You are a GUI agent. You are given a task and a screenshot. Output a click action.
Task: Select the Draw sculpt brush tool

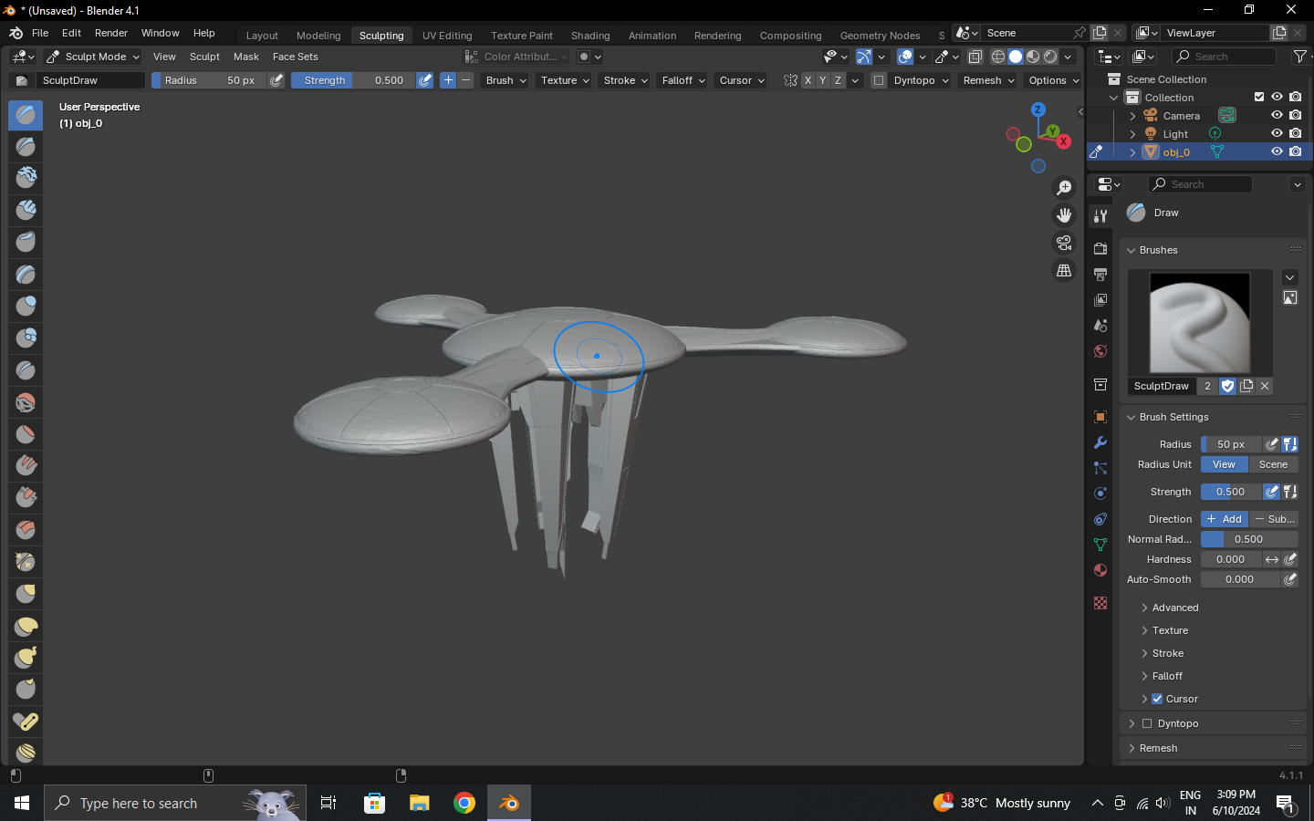coord(26,115)
